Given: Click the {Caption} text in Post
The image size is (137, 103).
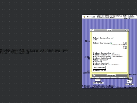Looking at the screenshot, I should click(97, 61).
